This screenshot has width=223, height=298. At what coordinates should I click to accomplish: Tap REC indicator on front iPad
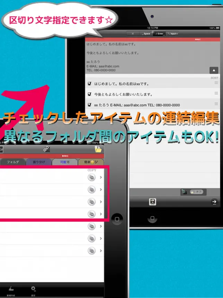coord(65,156)
